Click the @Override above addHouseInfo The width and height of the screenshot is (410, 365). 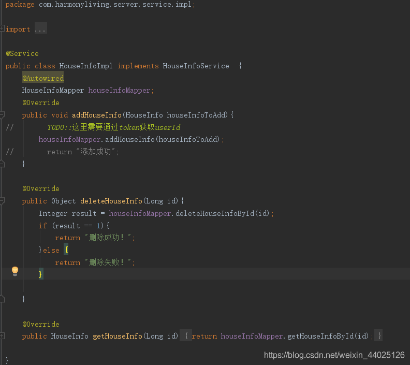(41, 103)
